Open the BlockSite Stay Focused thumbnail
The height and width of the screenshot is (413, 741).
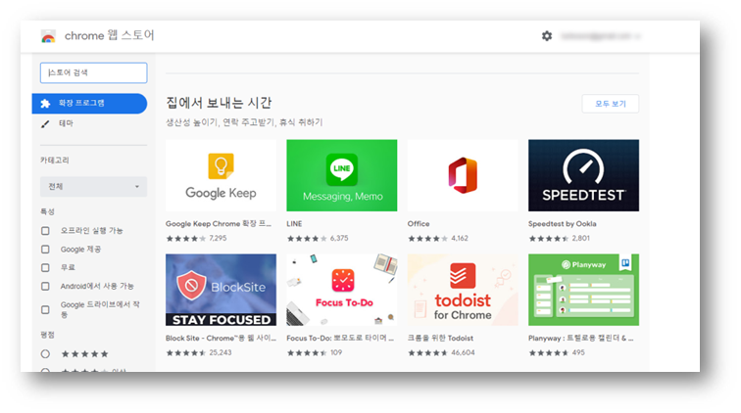click(221, 290)
